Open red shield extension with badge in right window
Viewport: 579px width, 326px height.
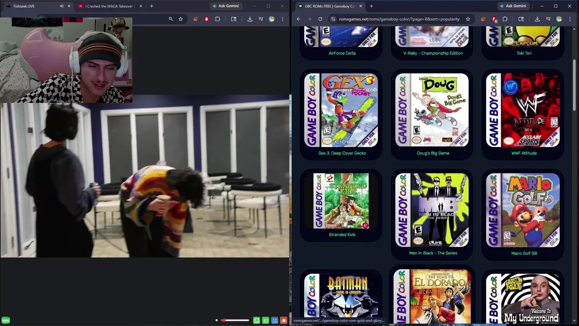point(494,19)
